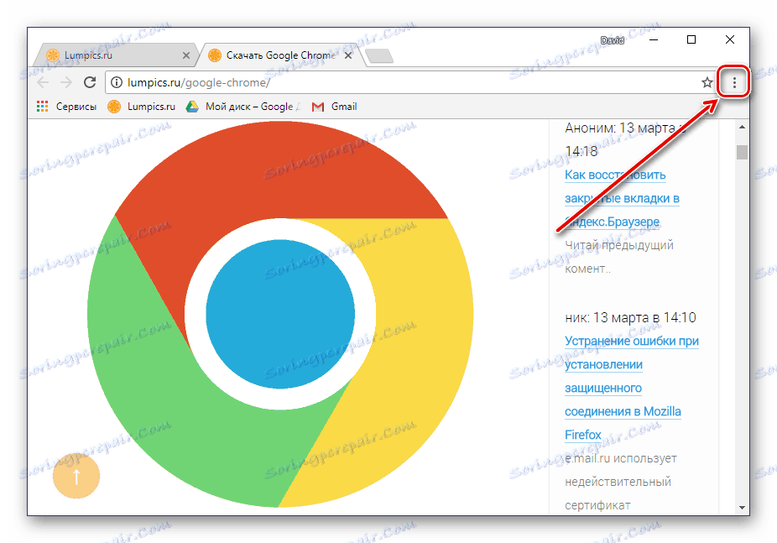Open the David profile button
The height and width of the screenshot is (543, 777).
pos(612,40)
